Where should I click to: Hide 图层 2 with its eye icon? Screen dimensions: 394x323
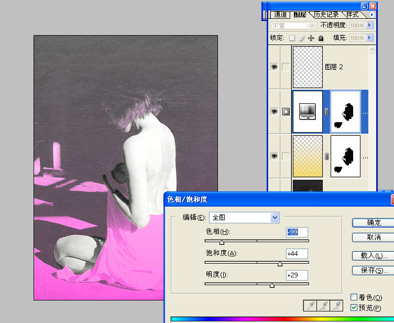coord(274,67)
